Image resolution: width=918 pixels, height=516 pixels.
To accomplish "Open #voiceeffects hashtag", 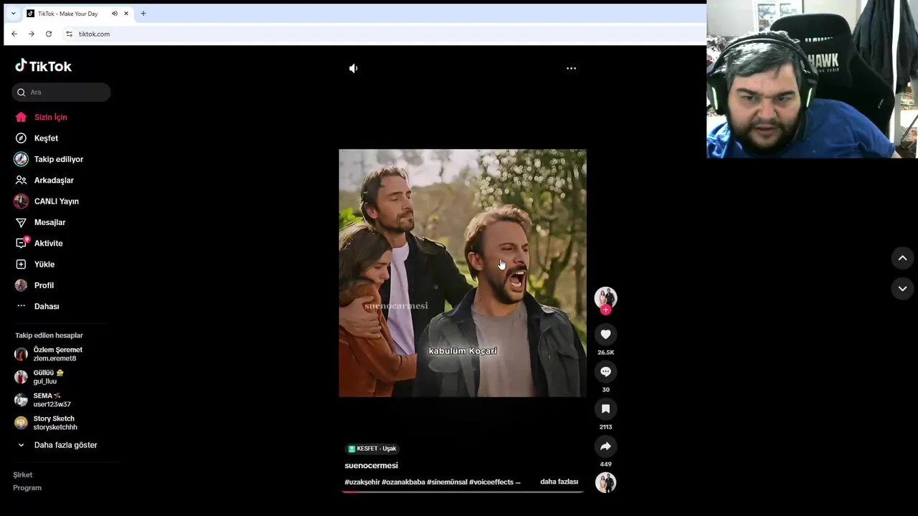I will click(x=491, y=482).
